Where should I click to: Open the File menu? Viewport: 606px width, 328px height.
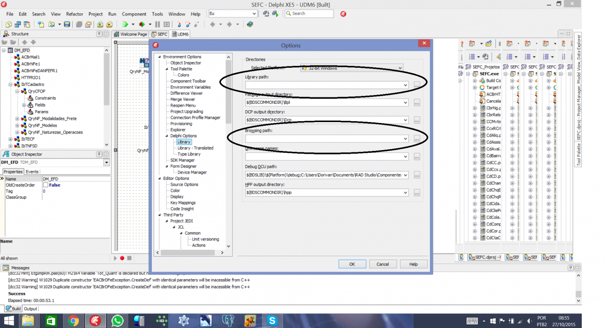10,14
